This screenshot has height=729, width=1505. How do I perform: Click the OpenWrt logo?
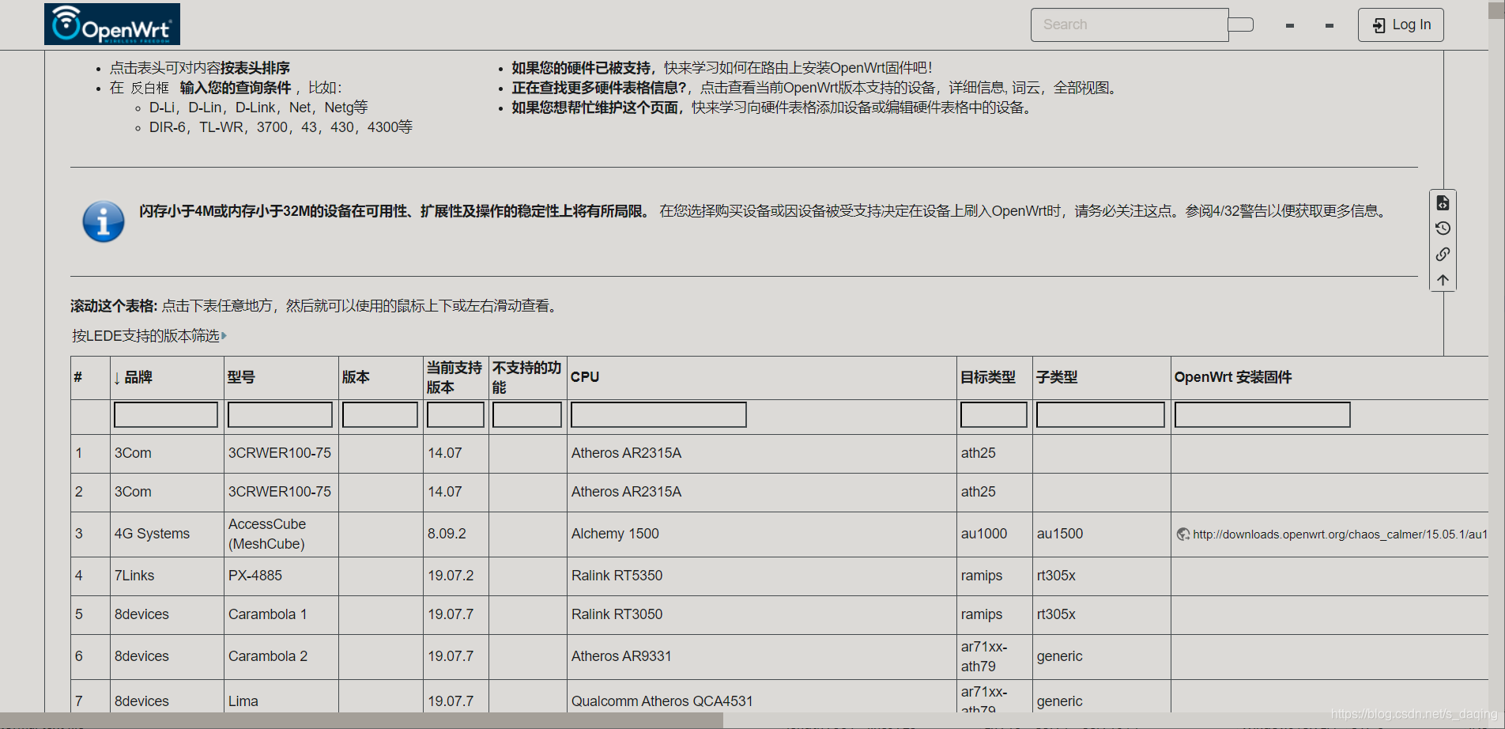tap(112, 24)
